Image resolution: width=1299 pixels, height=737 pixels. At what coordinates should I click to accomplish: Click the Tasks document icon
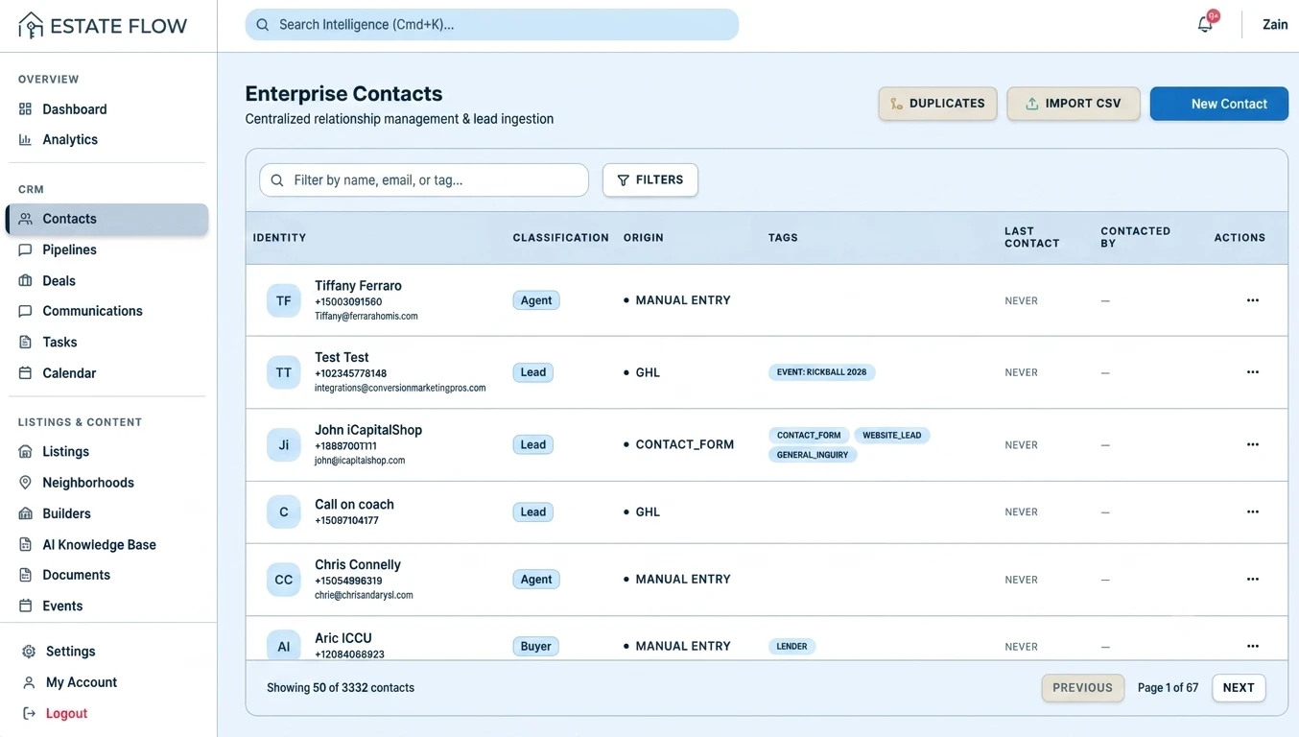[26, 343]
